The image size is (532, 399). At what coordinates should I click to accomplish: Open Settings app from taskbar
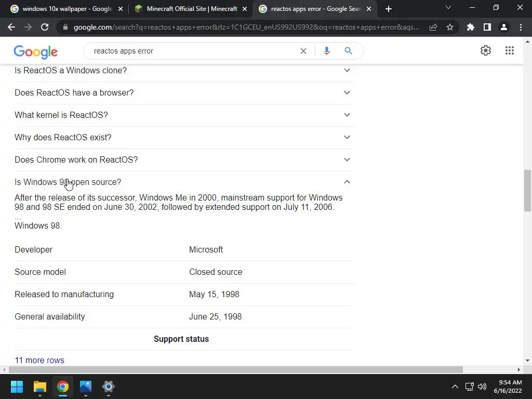coord(109,387)
